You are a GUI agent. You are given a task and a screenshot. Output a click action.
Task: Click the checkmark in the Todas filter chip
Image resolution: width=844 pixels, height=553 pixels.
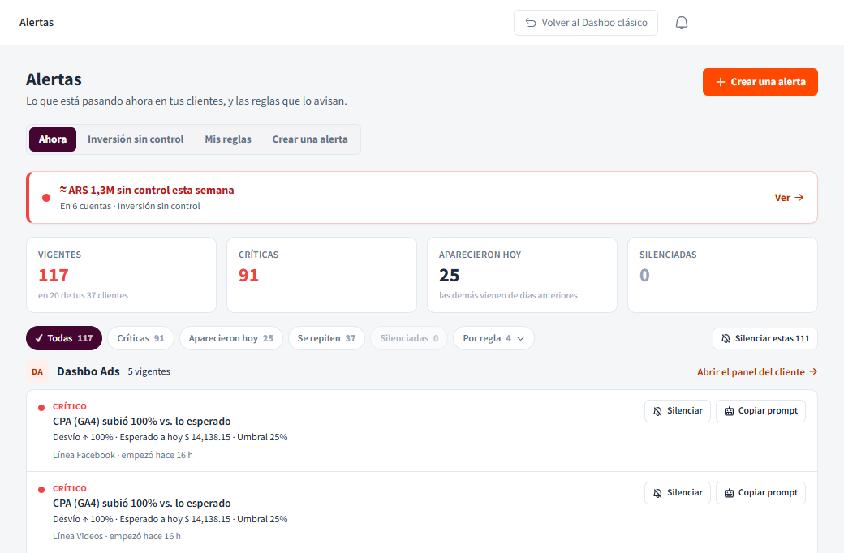pyautogui.click(x=39, y=338)
